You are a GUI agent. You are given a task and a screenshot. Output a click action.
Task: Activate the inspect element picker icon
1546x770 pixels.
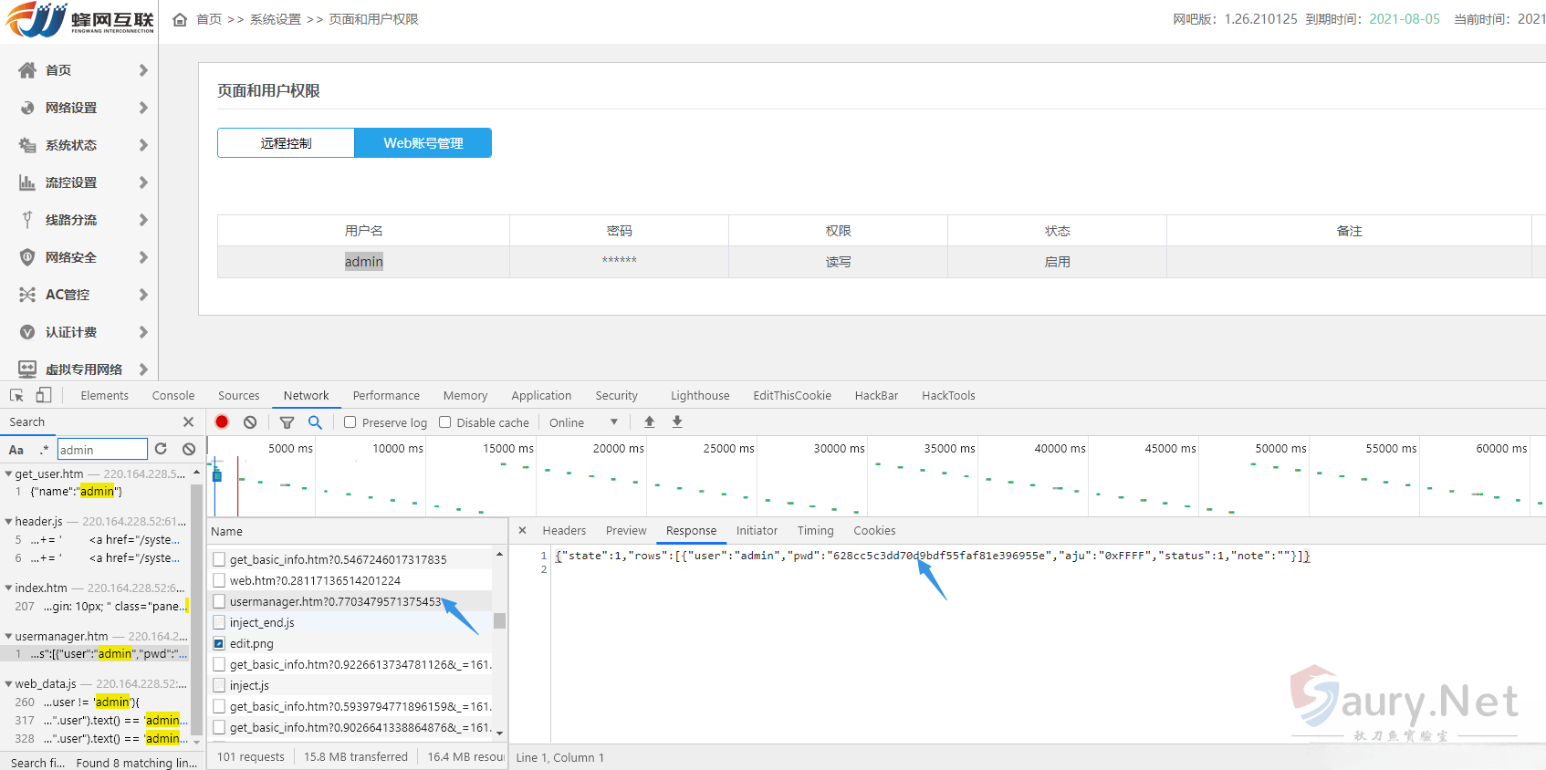pos(16,396)
